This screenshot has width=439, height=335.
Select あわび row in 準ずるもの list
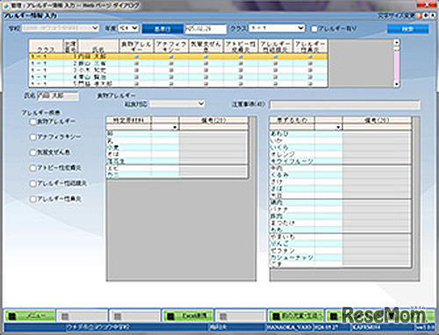pos(341,133)
